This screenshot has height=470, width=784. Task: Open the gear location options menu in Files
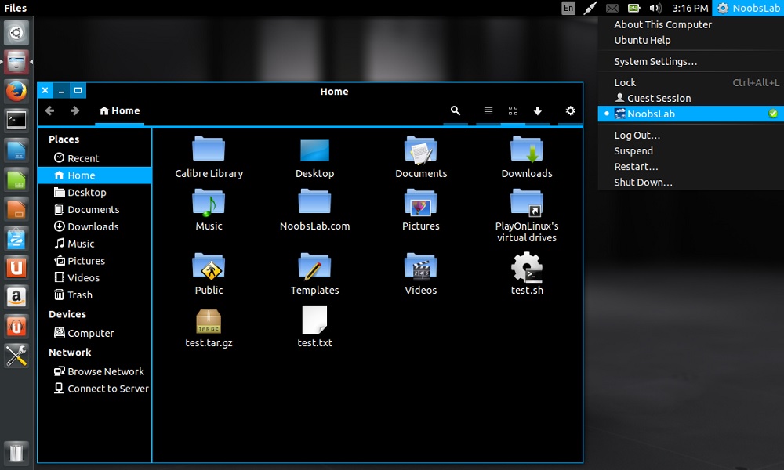[x=570, y=110]
